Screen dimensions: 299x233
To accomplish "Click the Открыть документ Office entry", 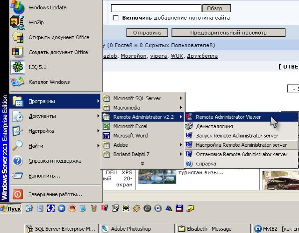I will tap(55, 37).
